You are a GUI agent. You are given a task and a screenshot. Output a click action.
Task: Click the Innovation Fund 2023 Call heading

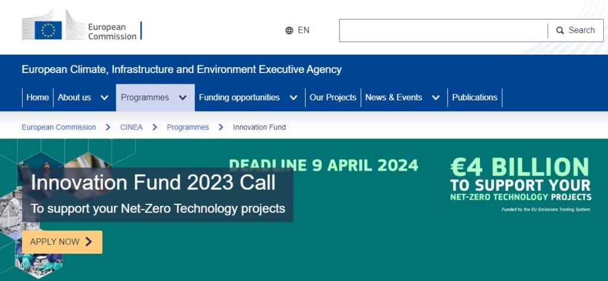click(153, 182)
